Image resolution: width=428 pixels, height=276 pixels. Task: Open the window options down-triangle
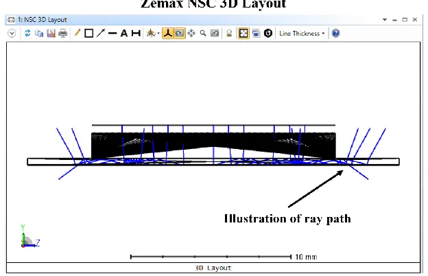[x=385, y=20]
